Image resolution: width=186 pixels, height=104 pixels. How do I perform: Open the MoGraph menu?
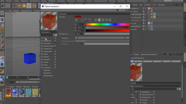click(x=112, y=1)
